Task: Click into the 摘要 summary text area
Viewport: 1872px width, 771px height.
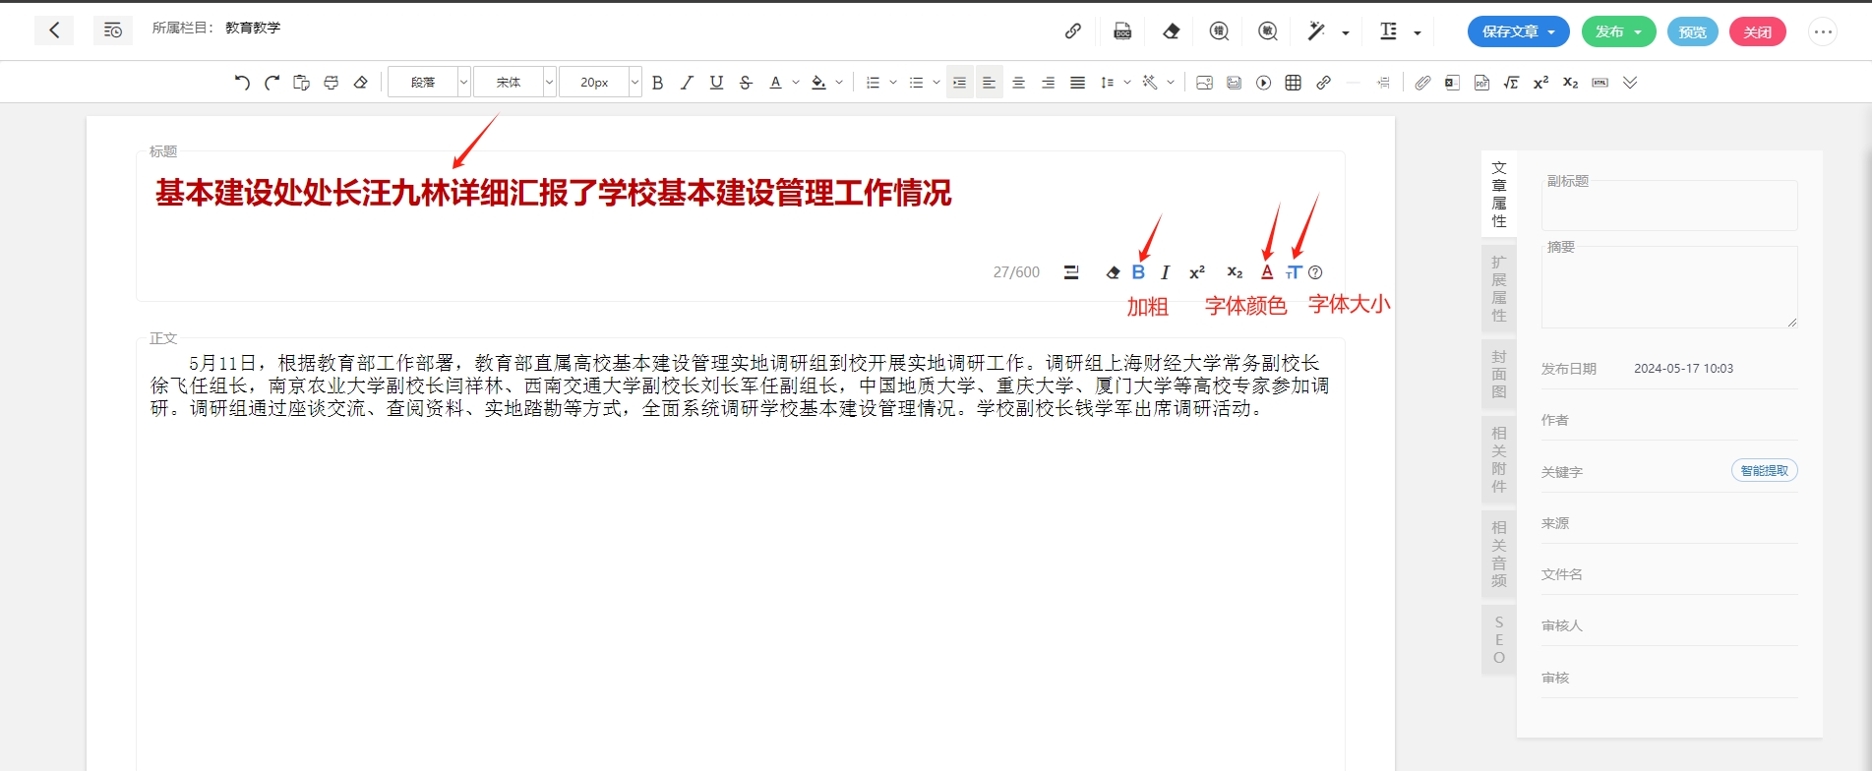Action: click(1668, 287)
